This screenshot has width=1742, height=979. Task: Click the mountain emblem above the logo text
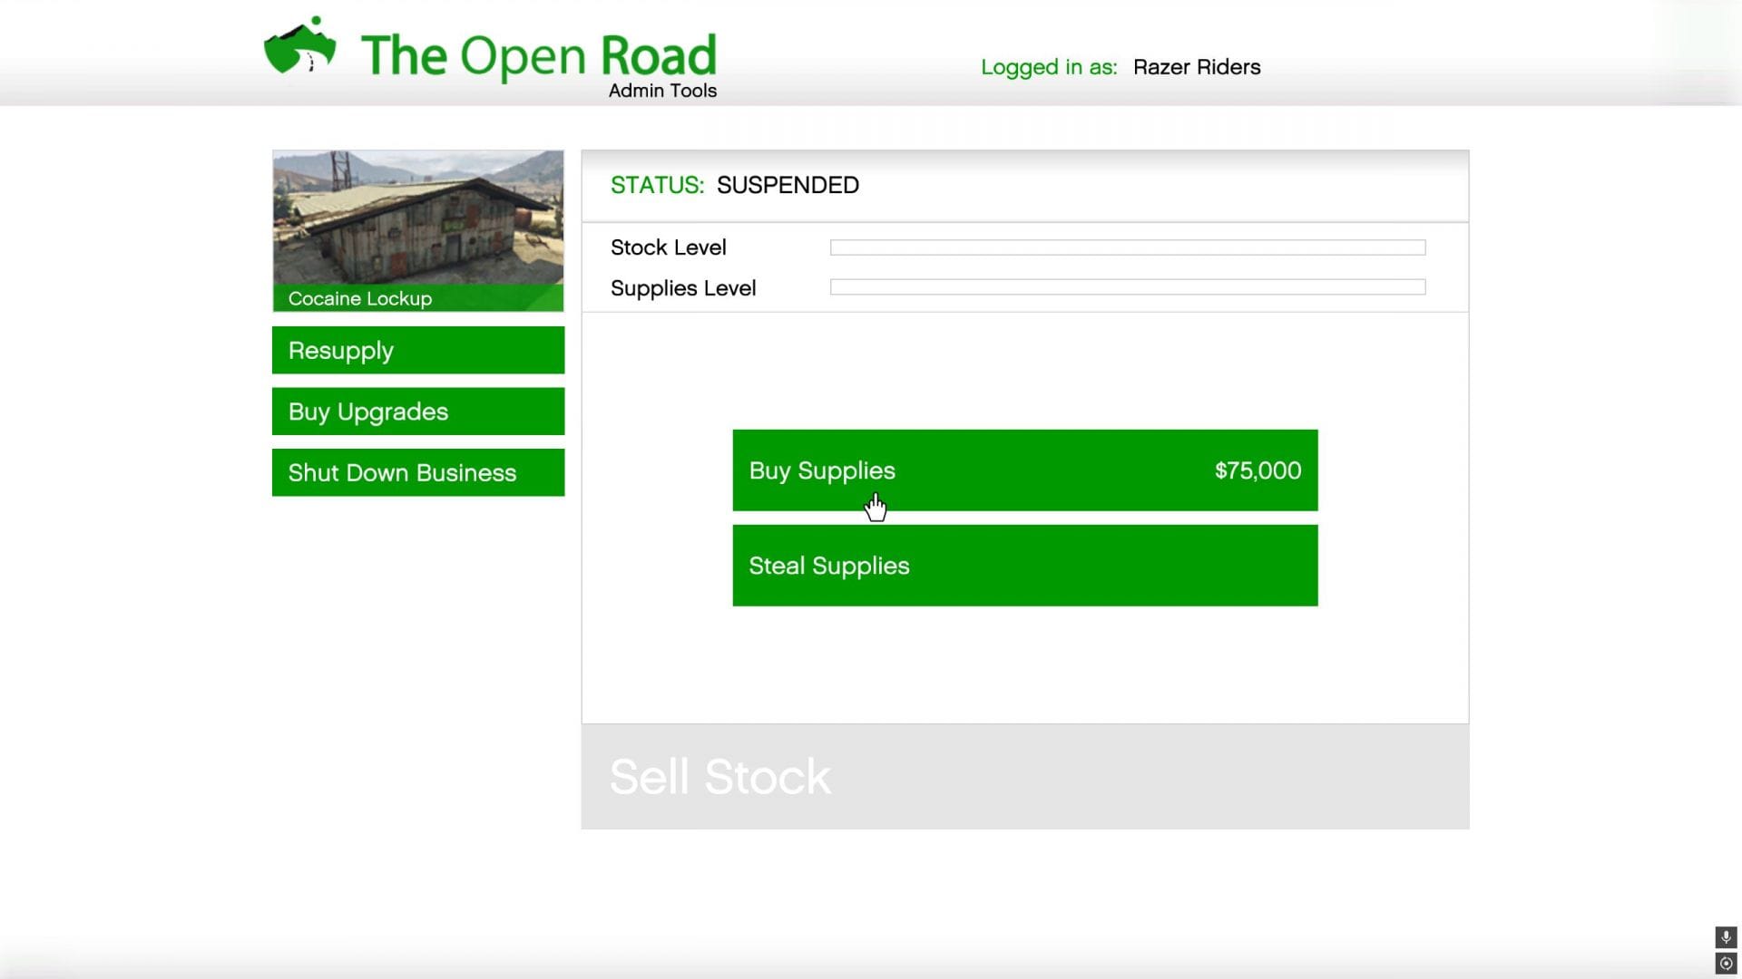pyautogui.click(x=299, y=44)
